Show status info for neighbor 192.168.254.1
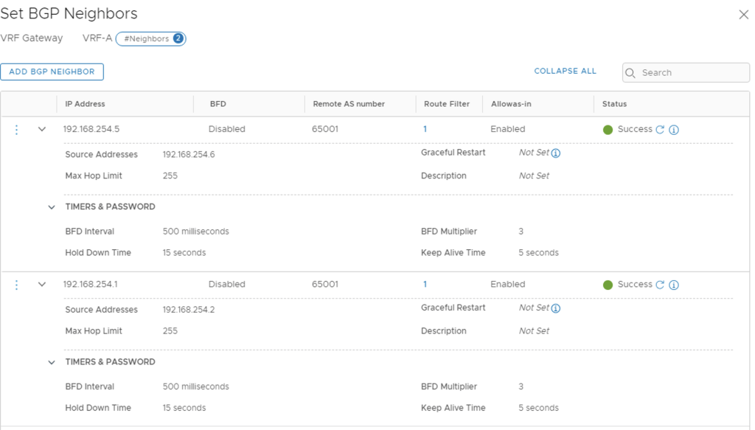This screenshot has width=755, height=430. click(674, 285)
